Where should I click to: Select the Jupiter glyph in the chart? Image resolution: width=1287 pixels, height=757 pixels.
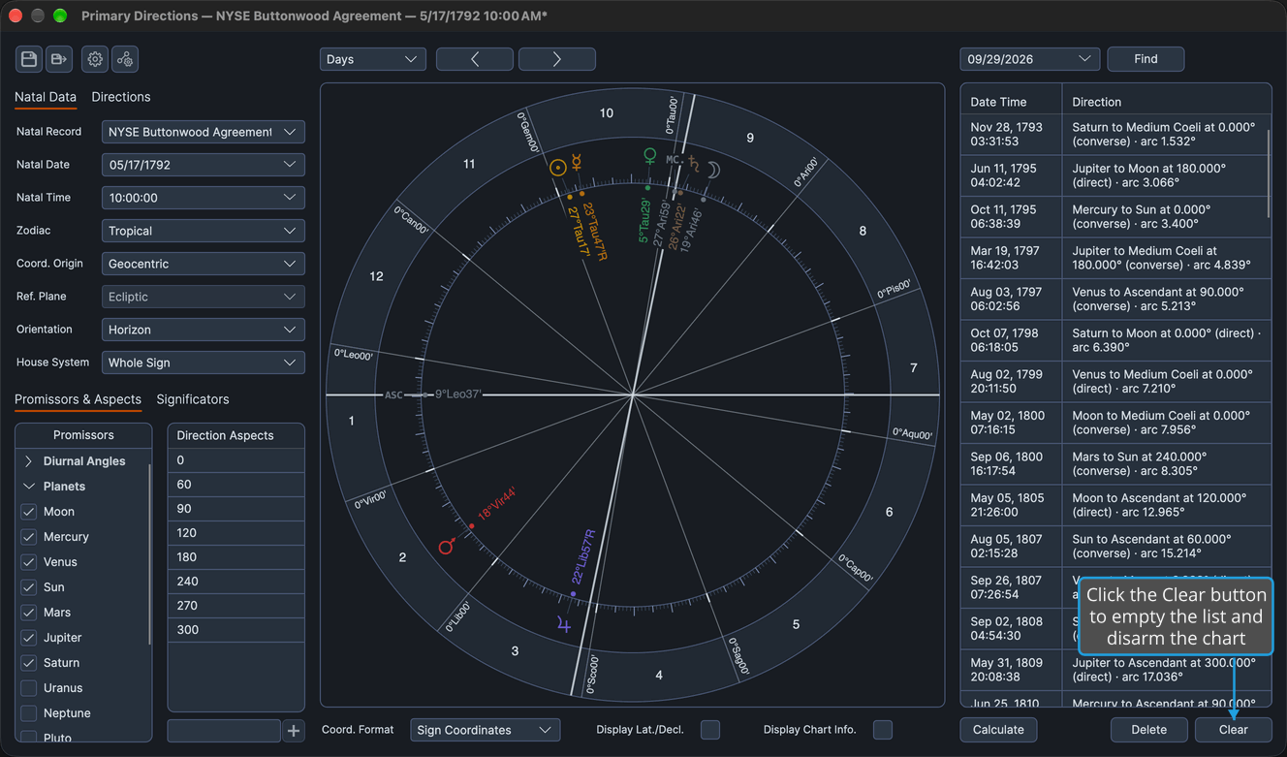pyautogui.click(x=564, y=625)
